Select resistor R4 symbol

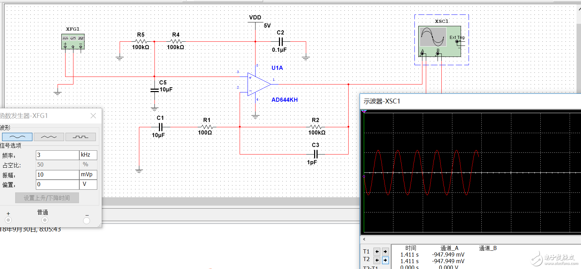(176, 41)
